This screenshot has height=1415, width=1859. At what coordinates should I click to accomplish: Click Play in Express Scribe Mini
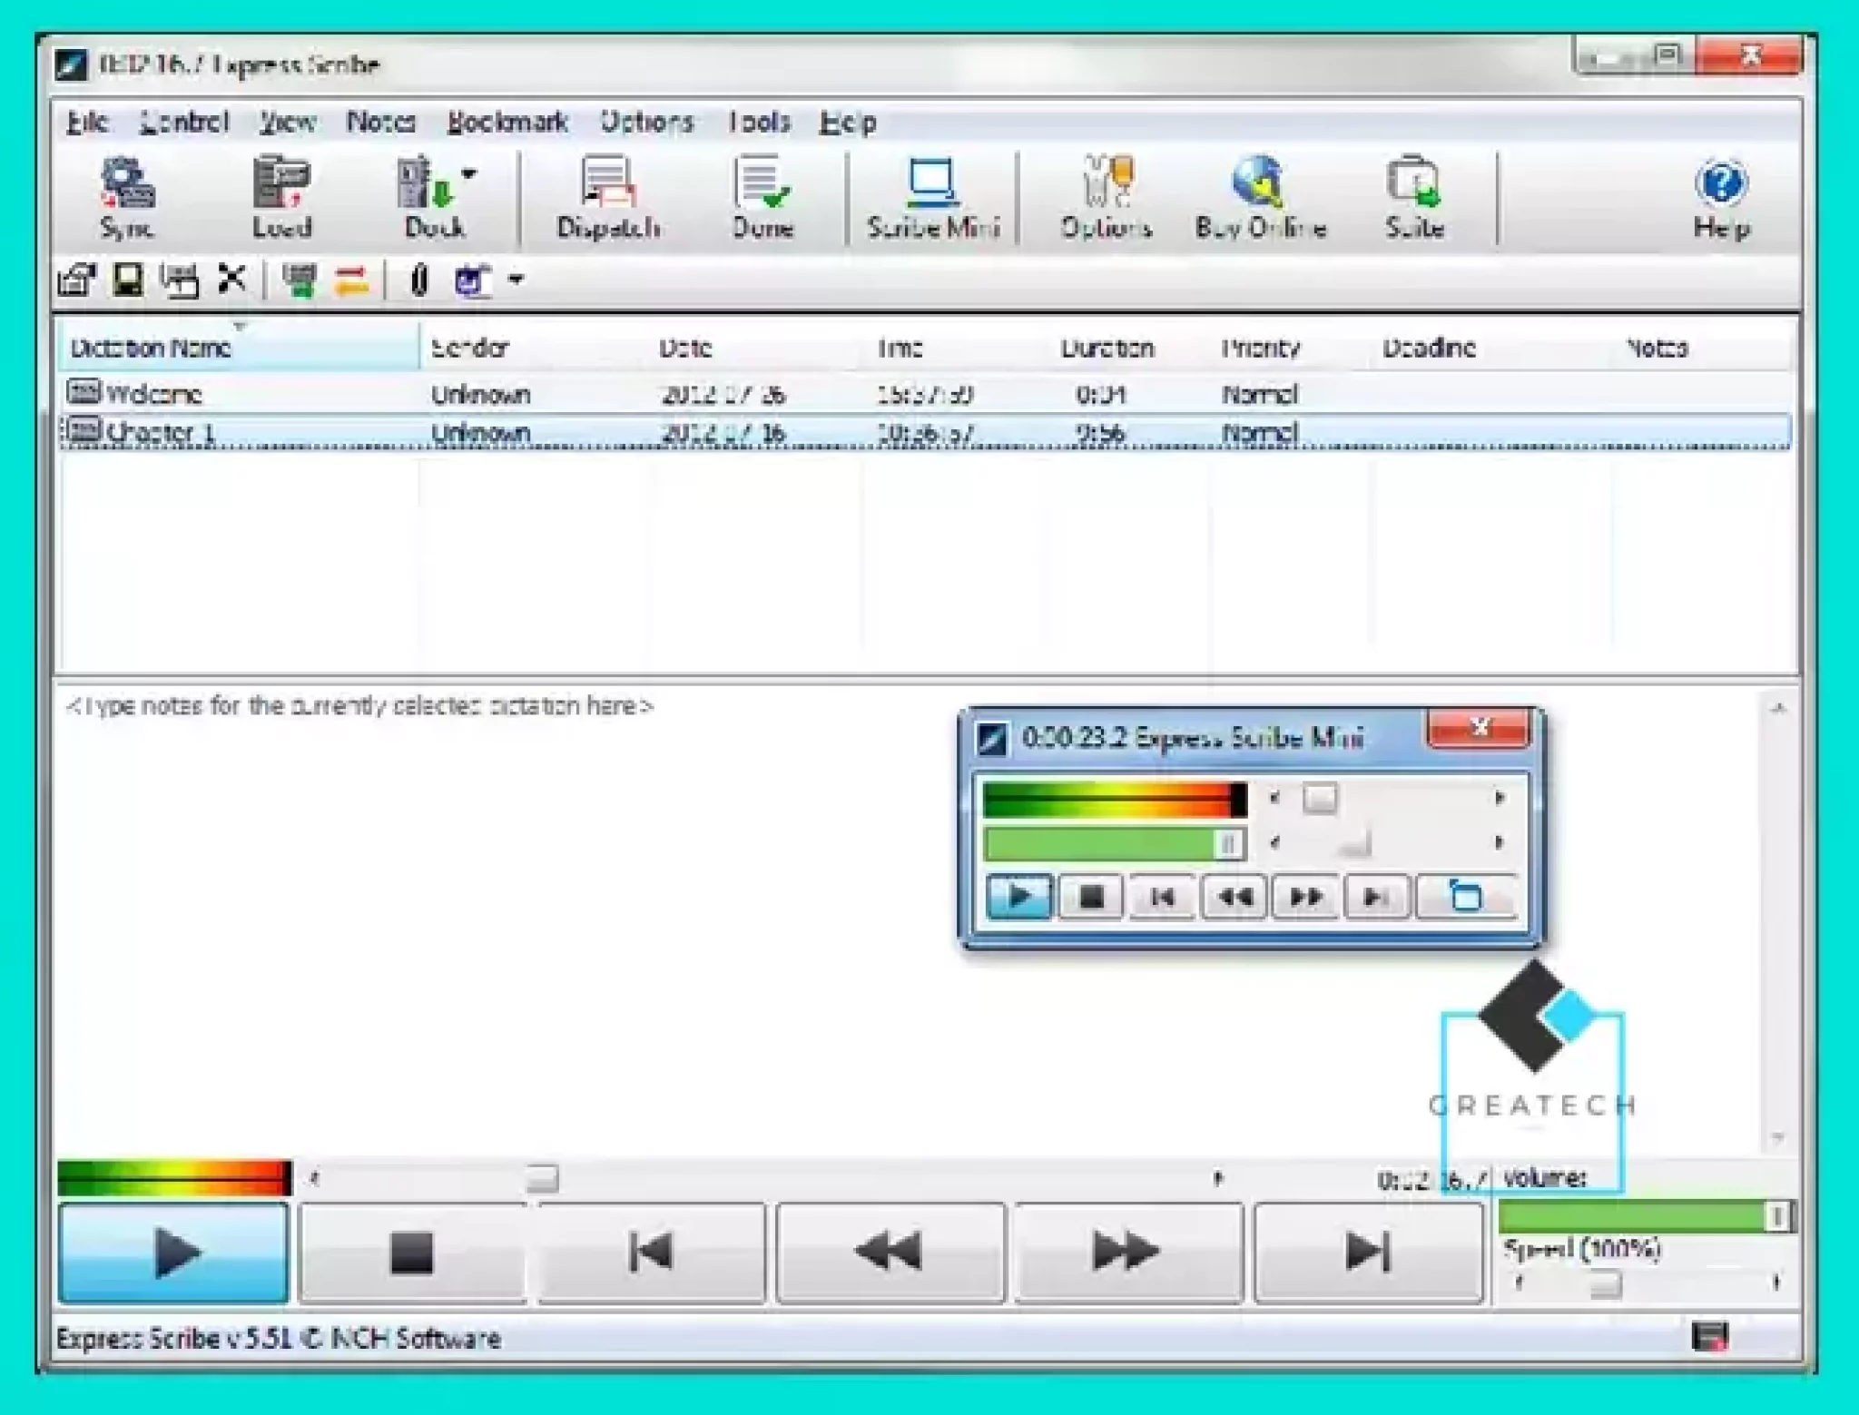[1019, 897]
